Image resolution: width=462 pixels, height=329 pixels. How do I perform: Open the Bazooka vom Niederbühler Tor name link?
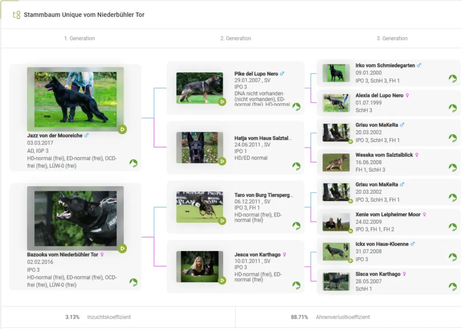62,254
